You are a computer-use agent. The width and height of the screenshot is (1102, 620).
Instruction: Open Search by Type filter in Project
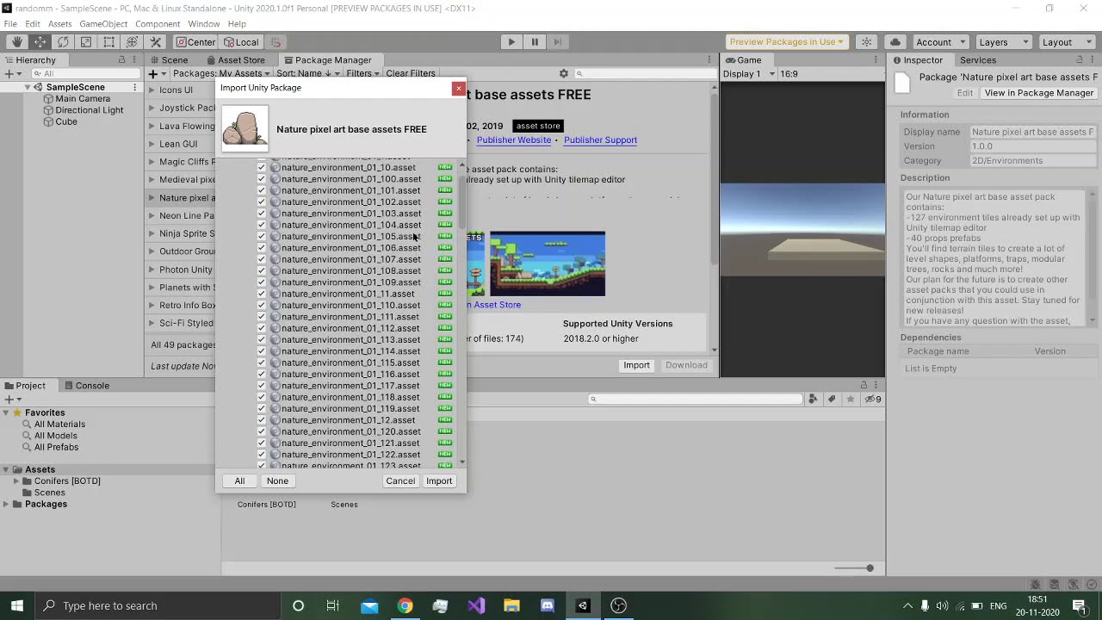[814, 400]
